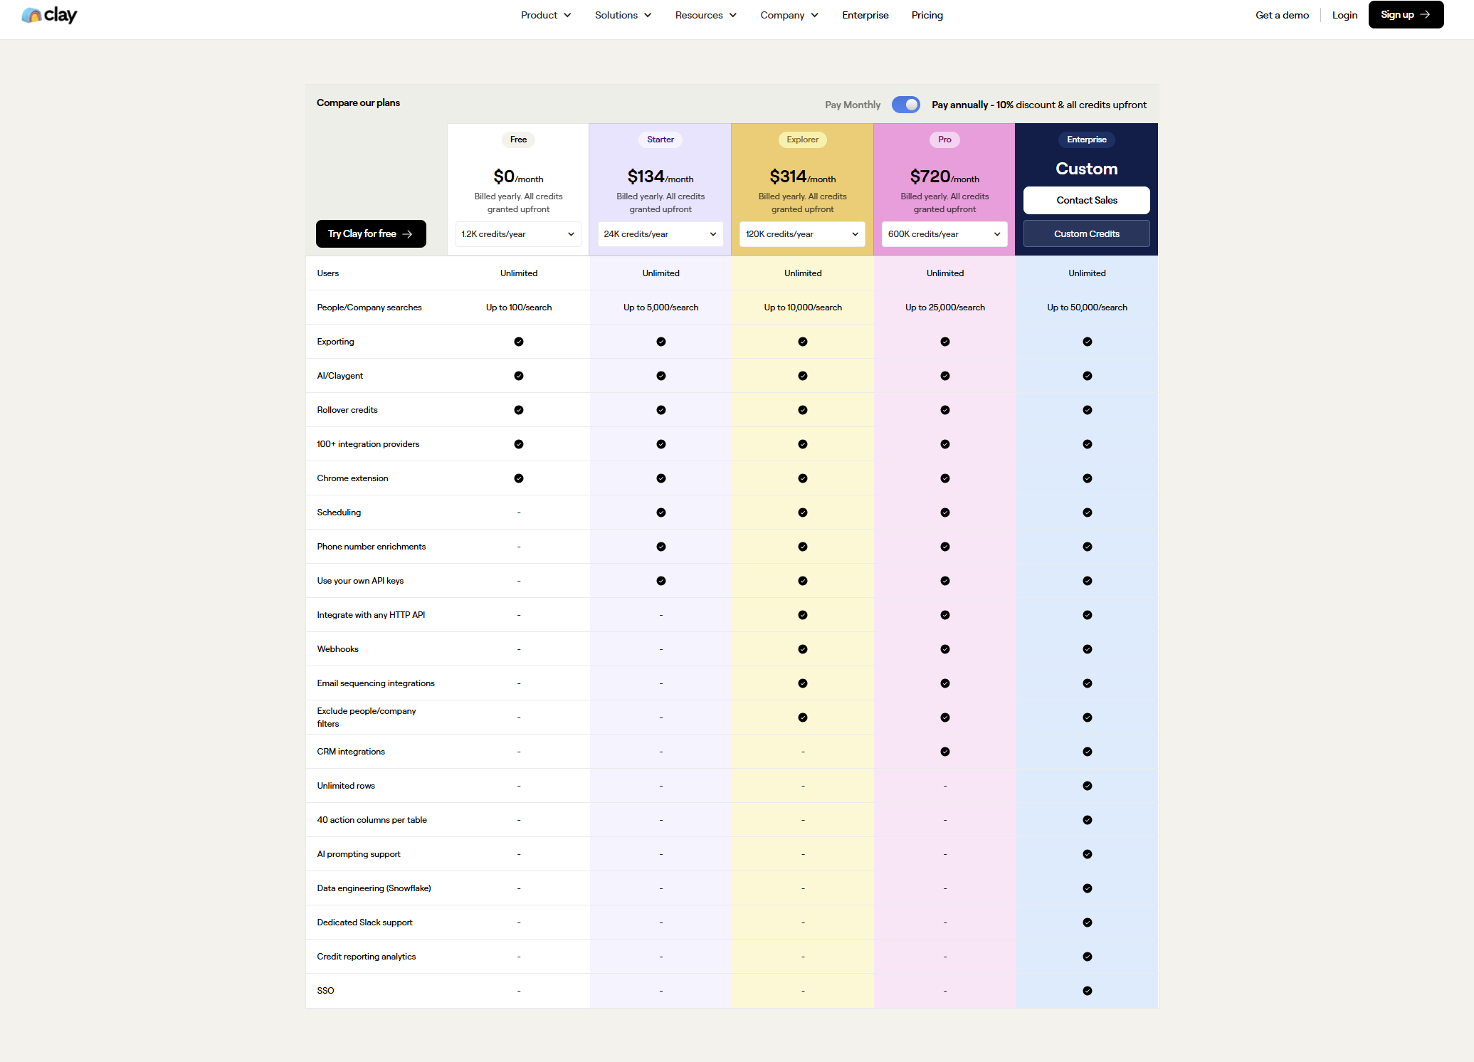Click Get a demo link
The height and width of the screenshot is (1062, 1474).
(x=1282, y=15)
